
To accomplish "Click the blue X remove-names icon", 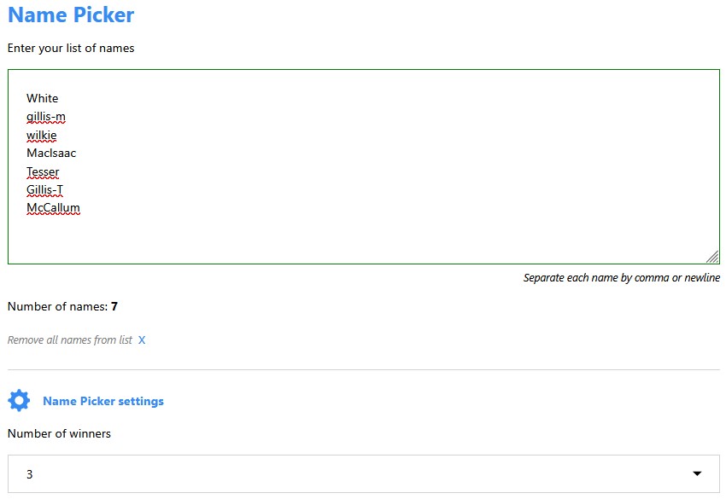I will click(142, 340).
